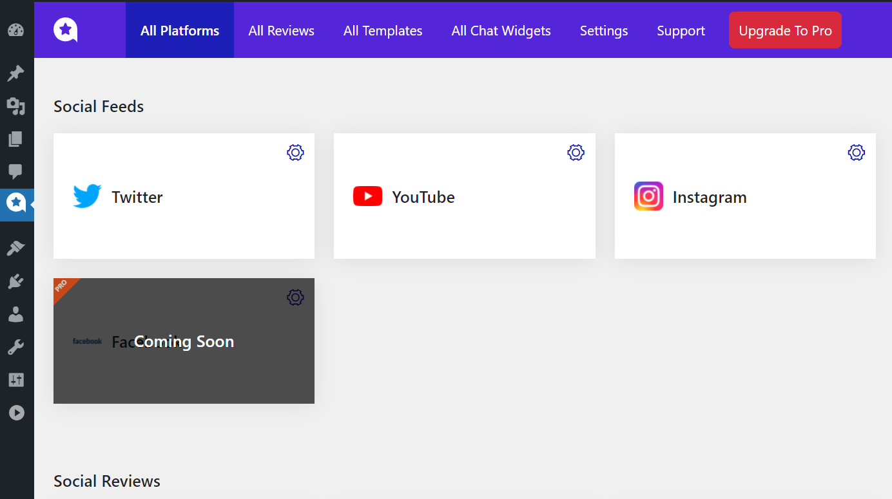Open All Chat Widgets tab
The width and height of the screenshot is (892, 499).
point(501,30)
